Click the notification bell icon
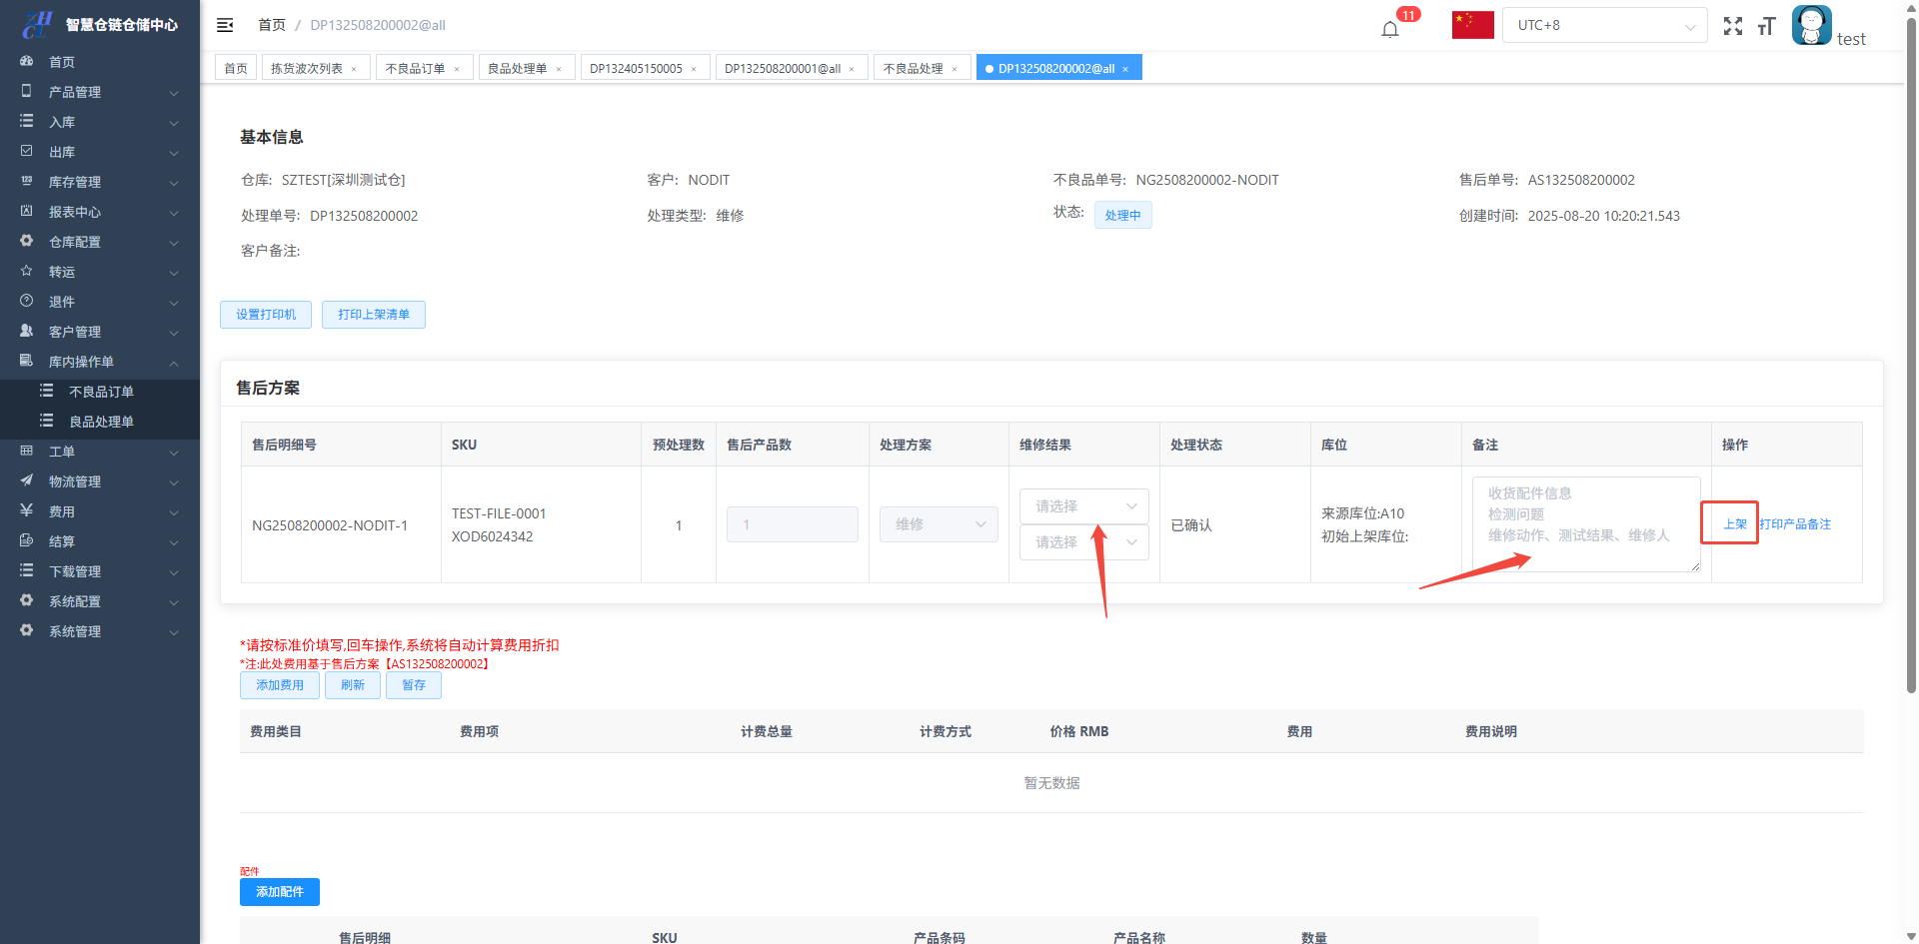Viewport: 1919px width, 944px height. [1389, 28]
